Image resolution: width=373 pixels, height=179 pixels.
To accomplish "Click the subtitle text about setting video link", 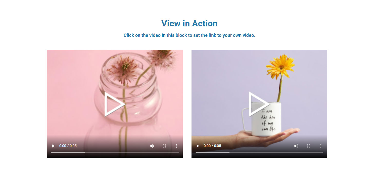I will [x=189, y=35].
